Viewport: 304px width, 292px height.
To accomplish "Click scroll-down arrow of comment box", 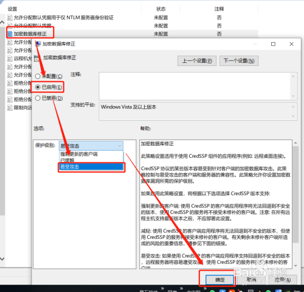I will [293, 96].
